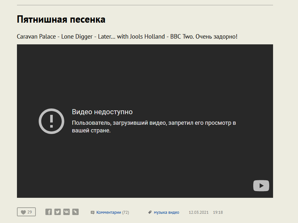
Task: Click the YouTube logo in the player
Action: tap(261, 186)
